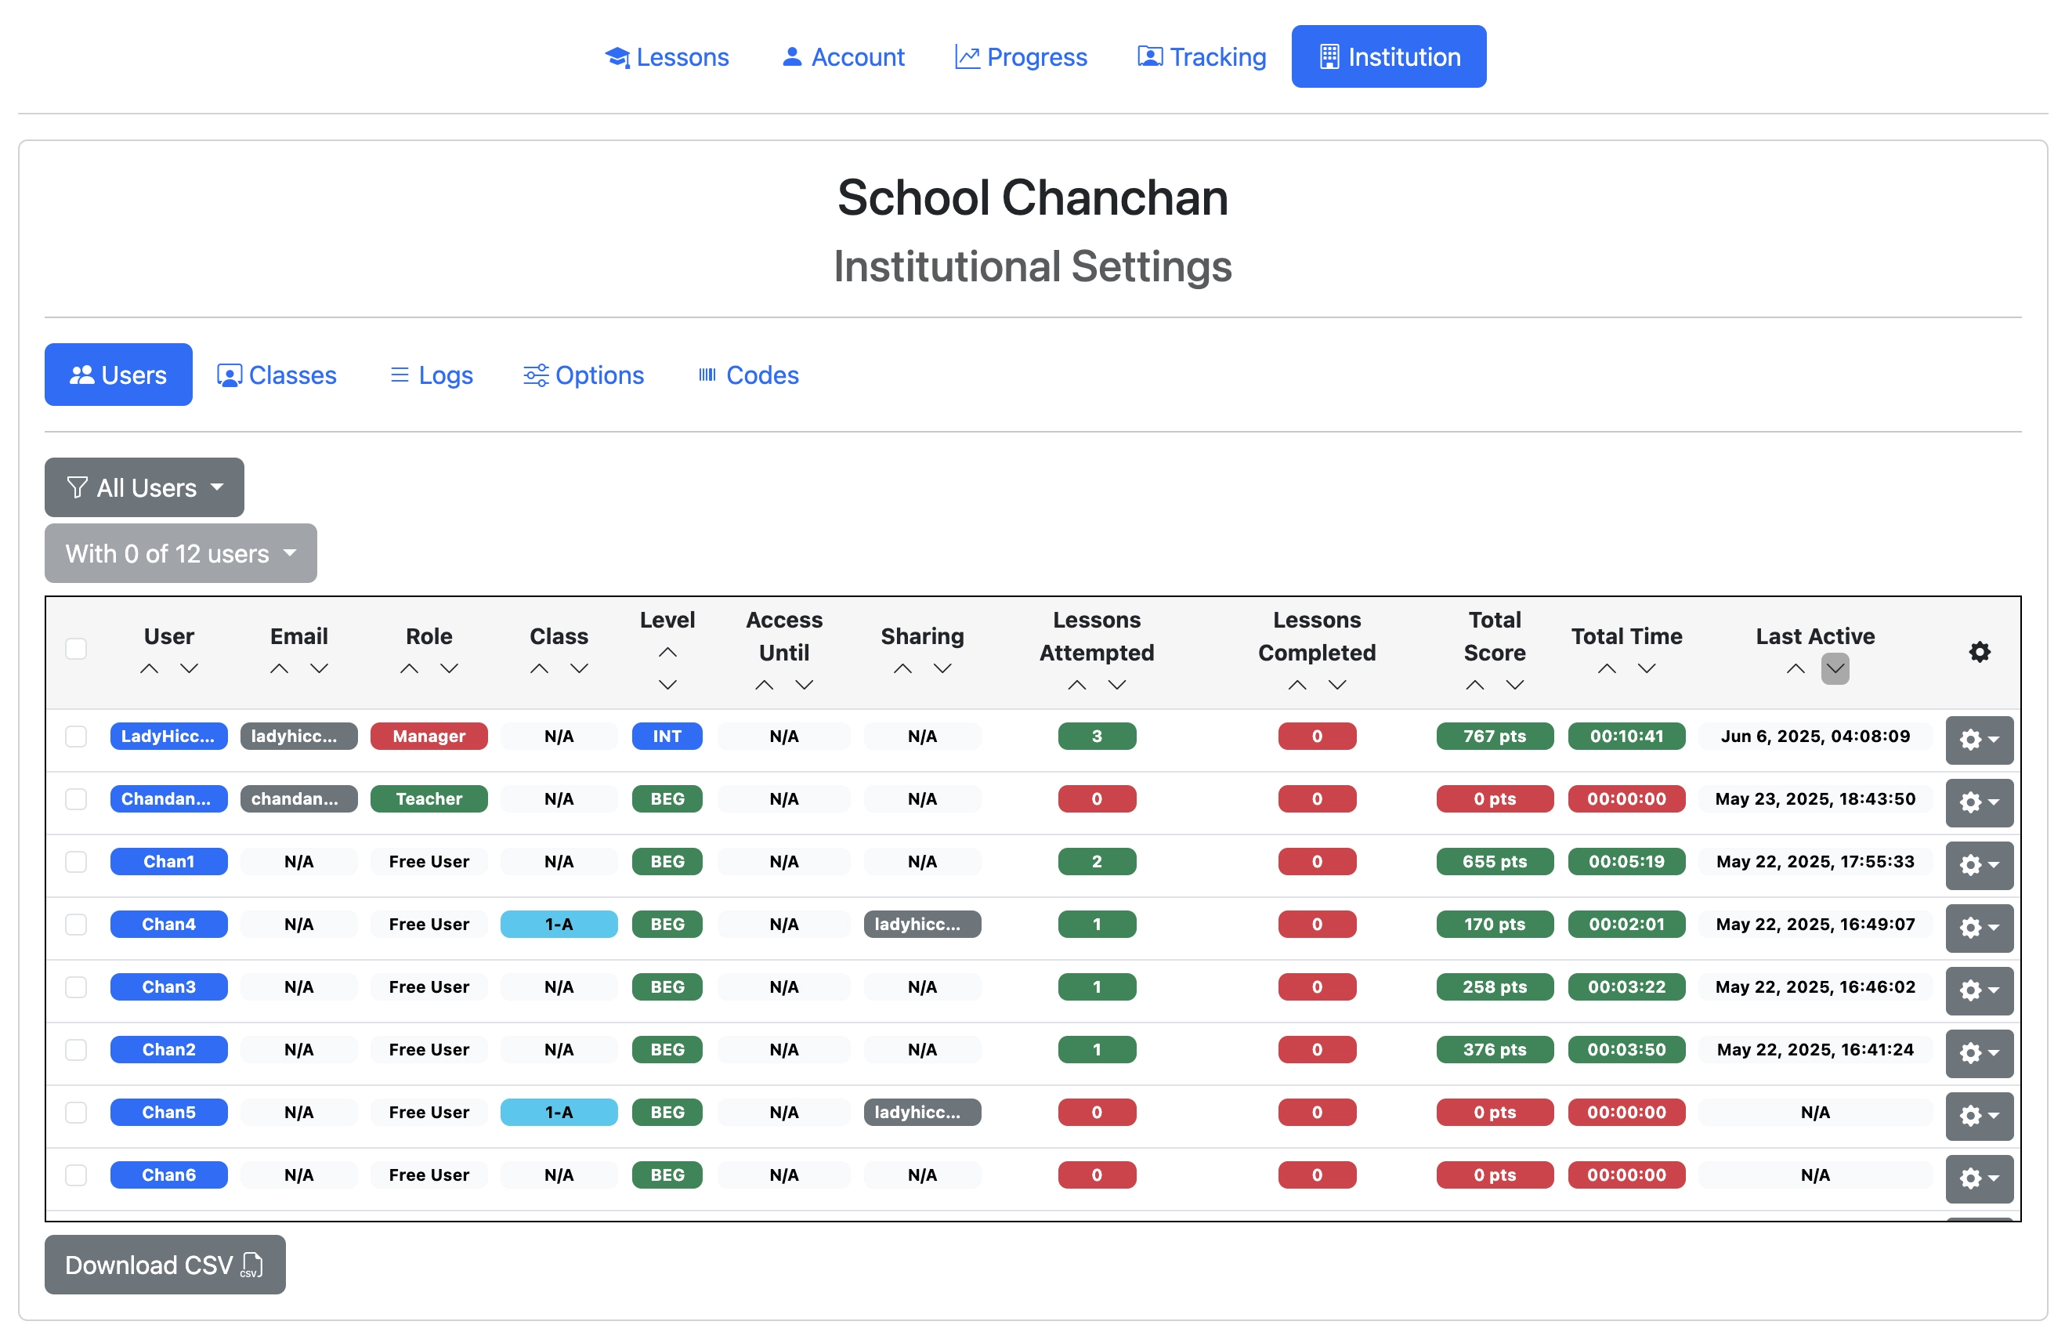2065x1343 pixels.
Task: Check the LadyHicc... user row checkbox
Action: click(x=76, y=737)
